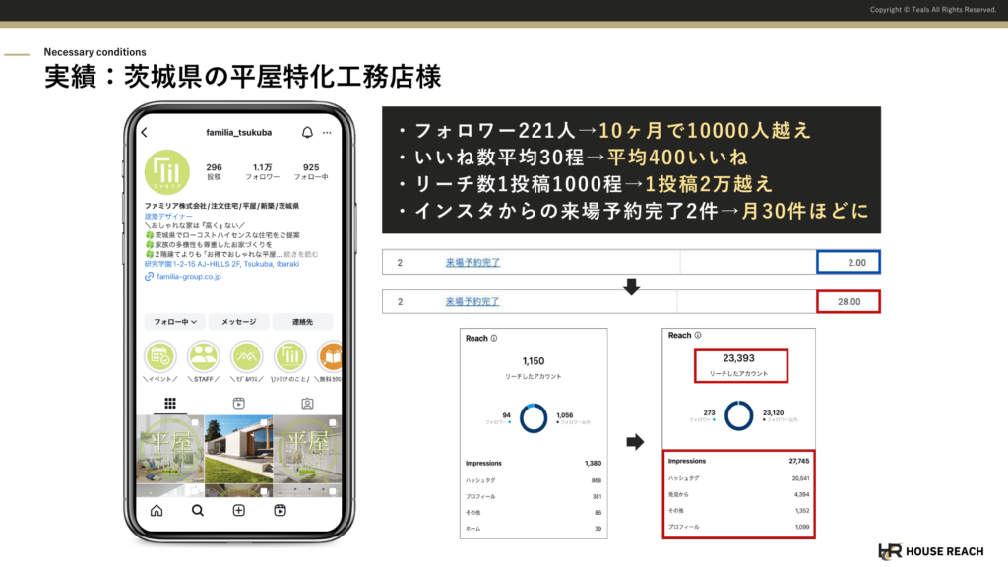Expand bio with 続きを読む

pyautogui.click(x=301, y=255)
